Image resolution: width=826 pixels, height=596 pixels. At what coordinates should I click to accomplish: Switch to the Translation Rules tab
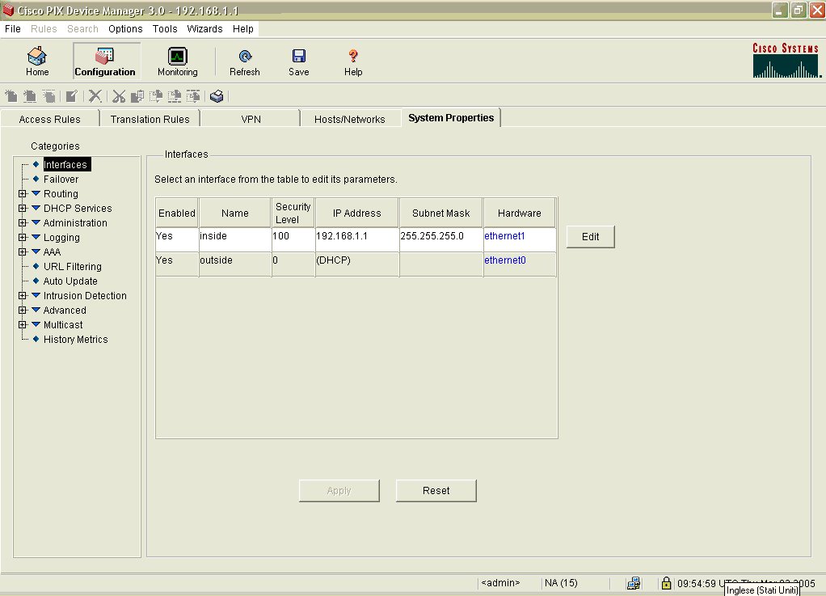(150, 119)
